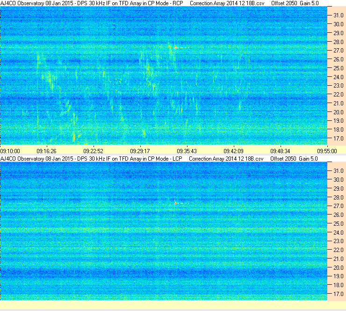Click the red hot spot in RCP spectrogram
The width and height of the screenshot is (346, 311).
click(176, 47)
